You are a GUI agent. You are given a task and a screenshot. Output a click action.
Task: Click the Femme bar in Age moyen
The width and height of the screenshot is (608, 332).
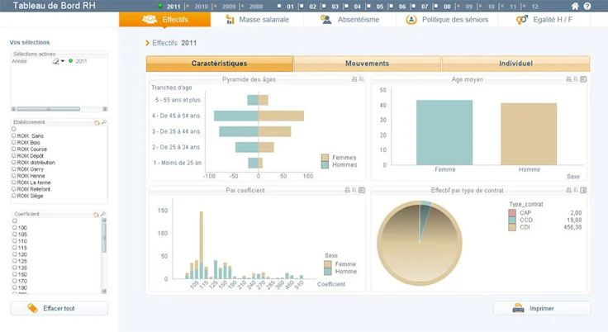pos(444,133)
